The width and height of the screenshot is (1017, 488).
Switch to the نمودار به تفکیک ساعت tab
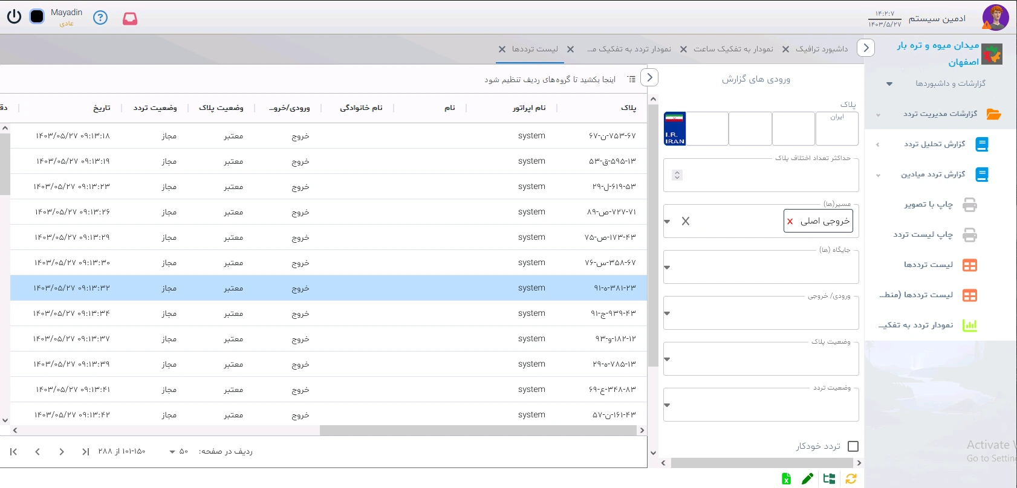pos(733,49)
